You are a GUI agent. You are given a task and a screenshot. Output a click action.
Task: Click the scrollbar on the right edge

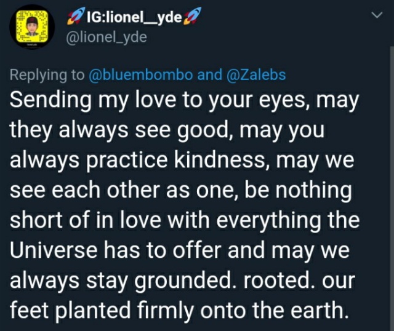coord(392,188)
